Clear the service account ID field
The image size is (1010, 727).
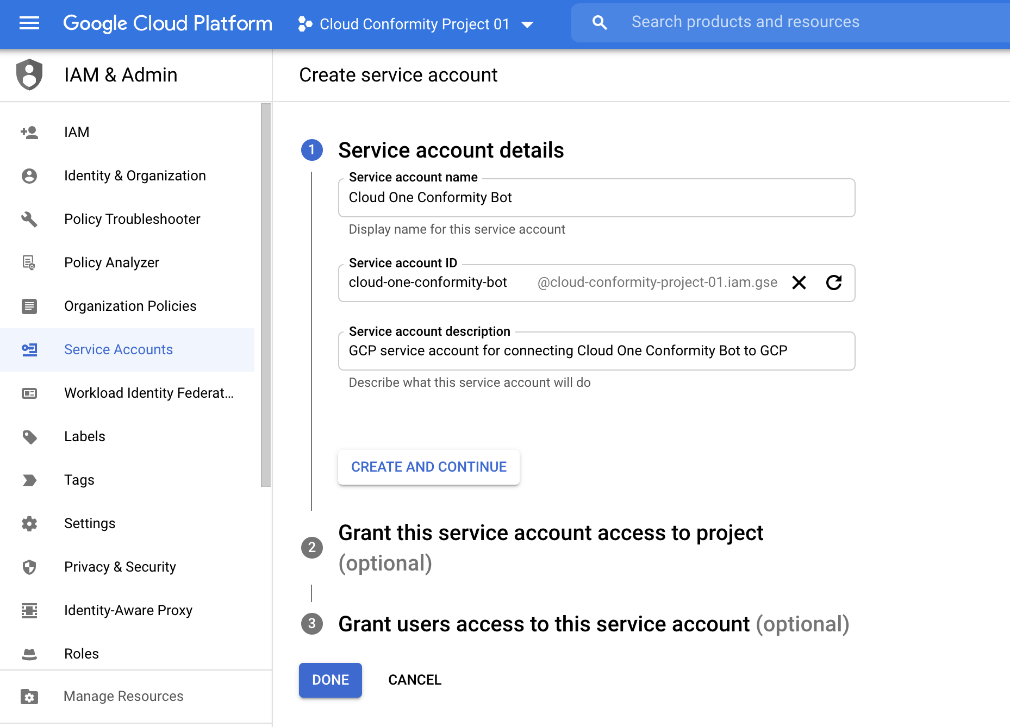pos(799,283)
